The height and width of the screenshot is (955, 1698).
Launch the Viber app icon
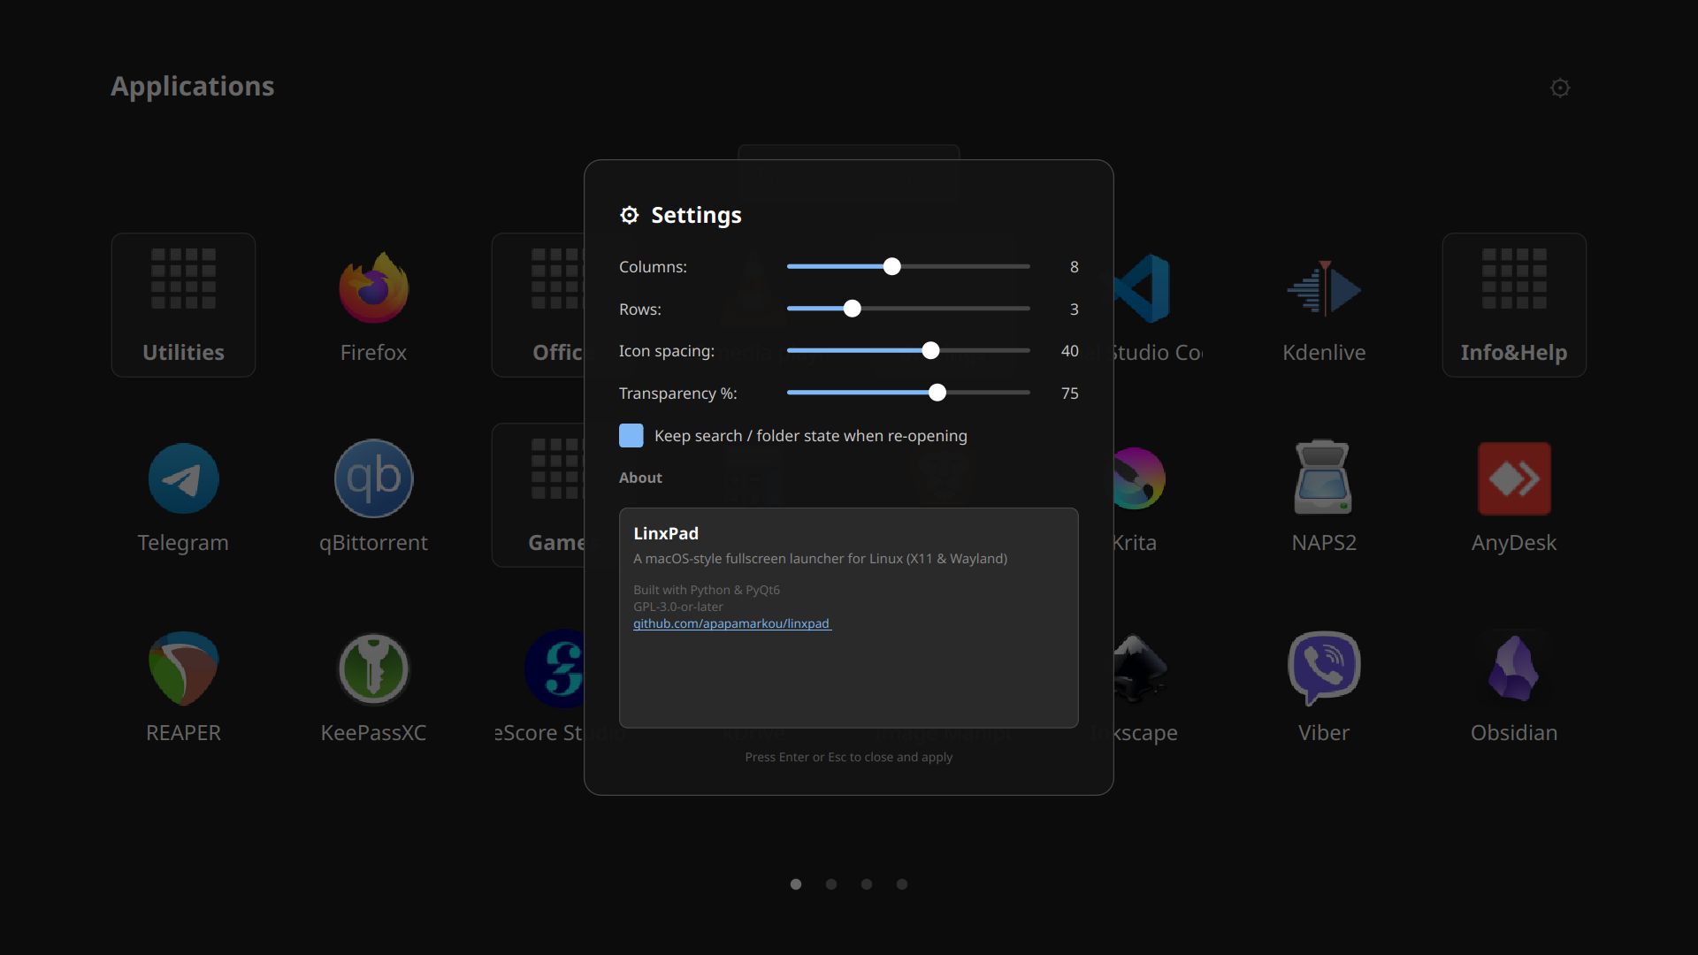(x=1323, y=669)
